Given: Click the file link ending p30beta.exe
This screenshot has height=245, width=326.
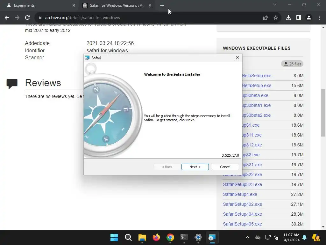Looking at the screenshot, I should pyautogui.click(x=255, y=95).
